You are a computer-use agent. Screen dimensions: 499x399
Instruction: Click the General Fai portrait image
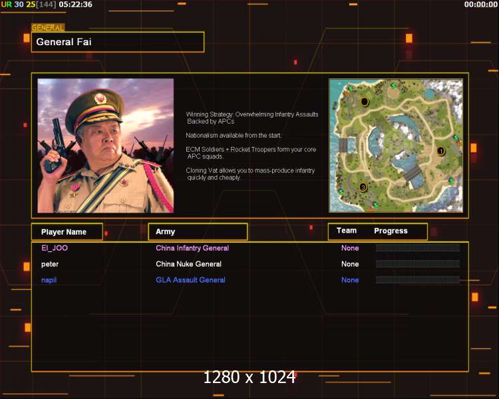[x=106, y=146]
